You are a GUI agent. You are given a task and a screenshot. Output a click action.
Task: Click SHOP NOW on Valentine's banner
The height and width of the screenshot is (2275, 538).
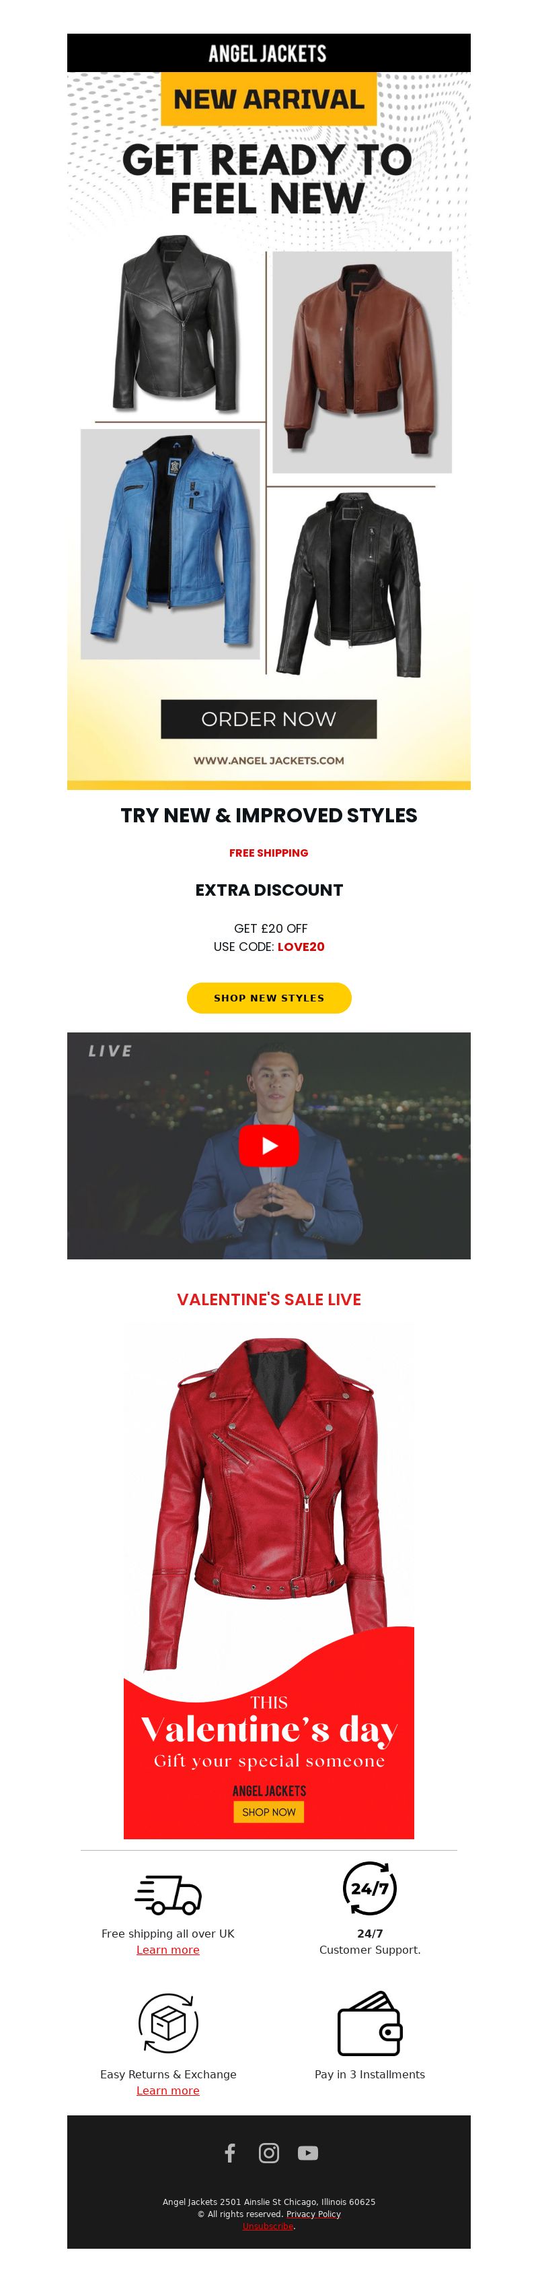coord(269,1812)
